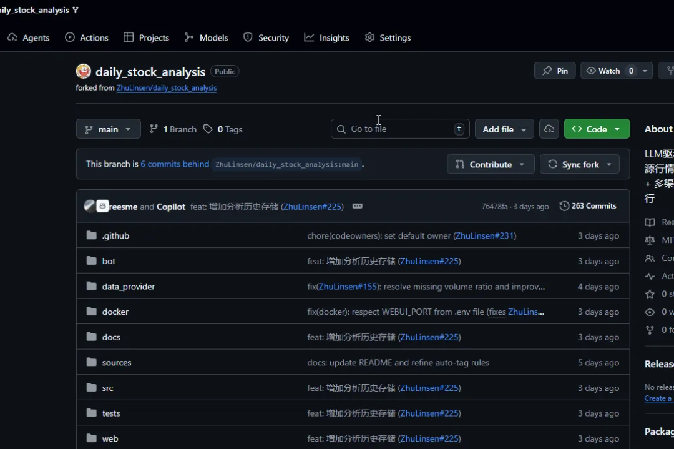Open the docker folder
The height and width of the screenshot is (449, 674).
pyautogui.click(x=115, y=312)
